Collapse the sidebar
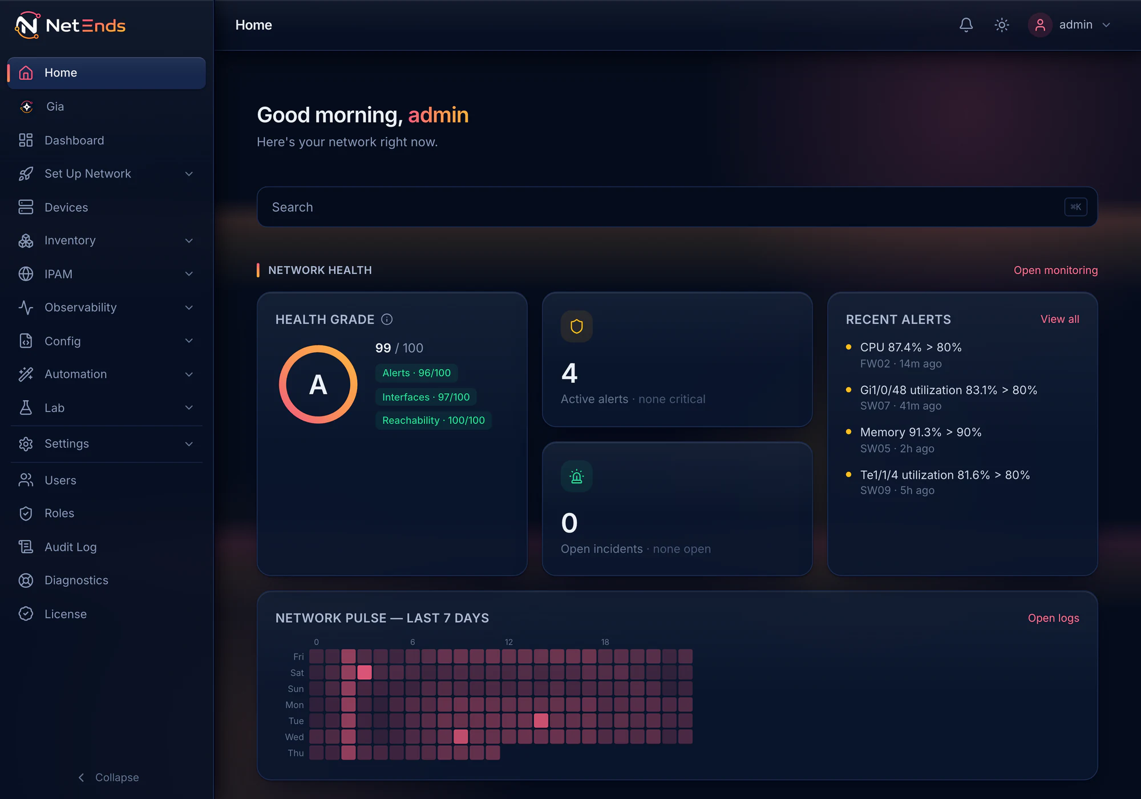1141x799 pixels. point(108,777)
